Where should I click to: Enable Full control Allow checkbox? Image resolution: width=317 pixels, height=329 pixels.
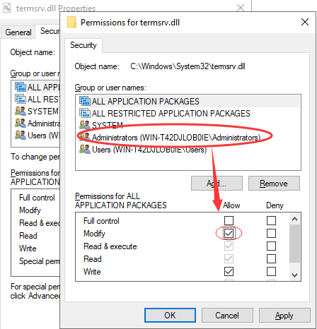coord(229,221)
